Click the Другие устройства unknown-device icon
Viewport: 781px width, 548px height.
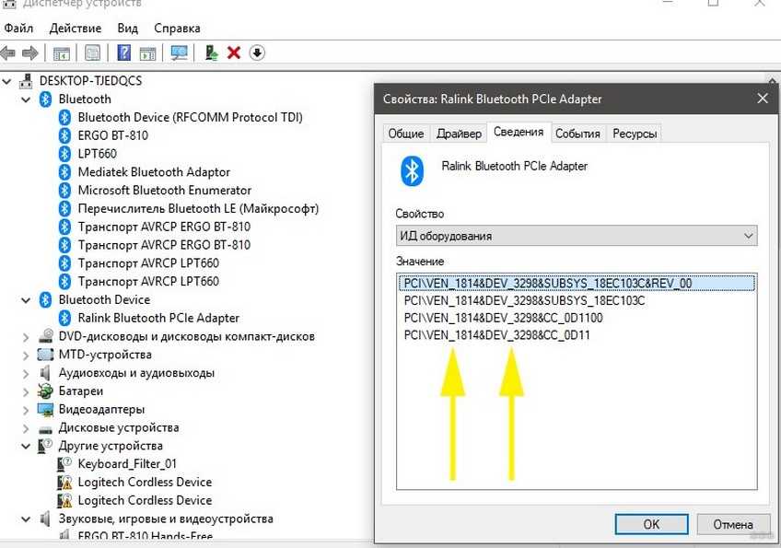[x=45, y=446]
